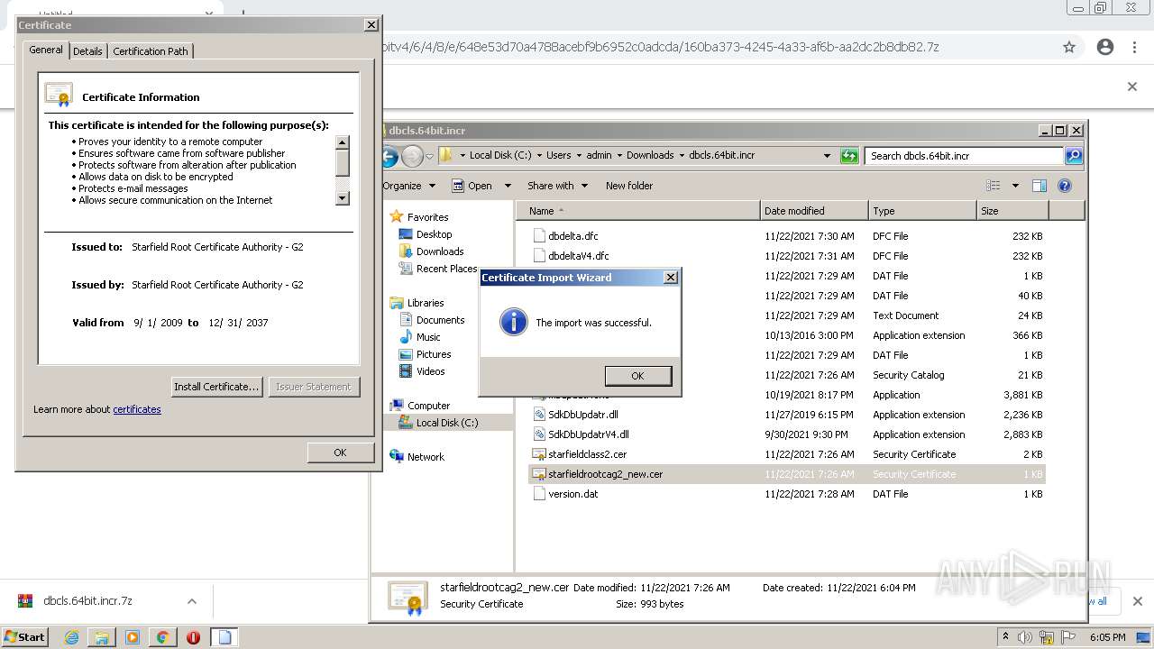Confirm import success by clicking OK in wizard

pos(638,376)
